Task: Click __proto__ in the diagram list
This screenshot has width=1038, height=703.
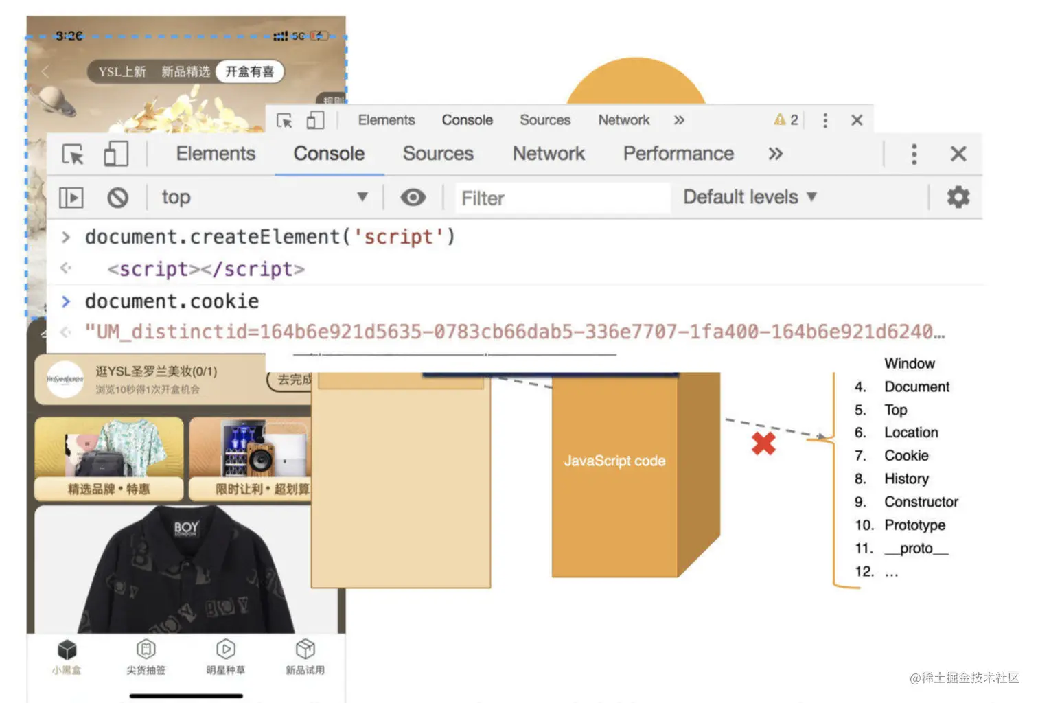Action: [x=916, y=549]
